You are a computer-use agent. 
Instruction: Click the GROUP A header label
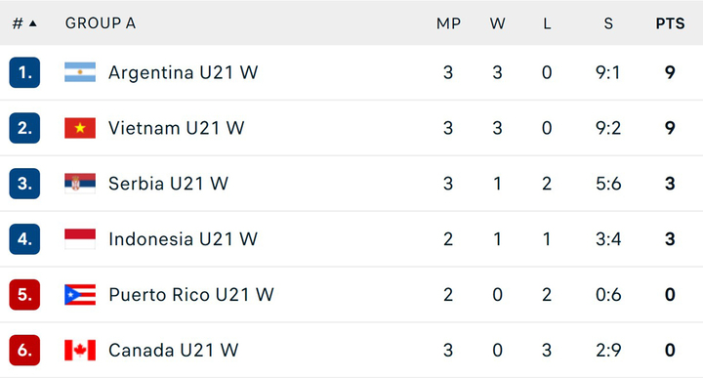(x=101, y=23)
